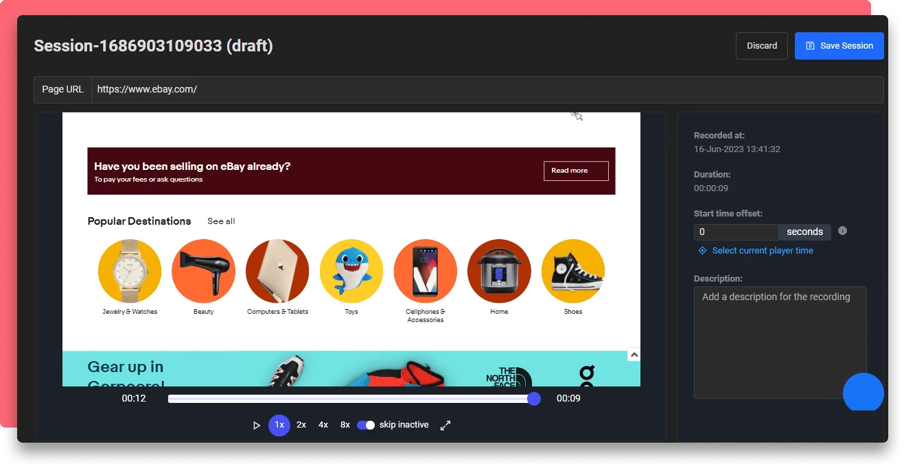
Task: Click the Save Session button
Action: pyautogui.click(x=839, y=46)
